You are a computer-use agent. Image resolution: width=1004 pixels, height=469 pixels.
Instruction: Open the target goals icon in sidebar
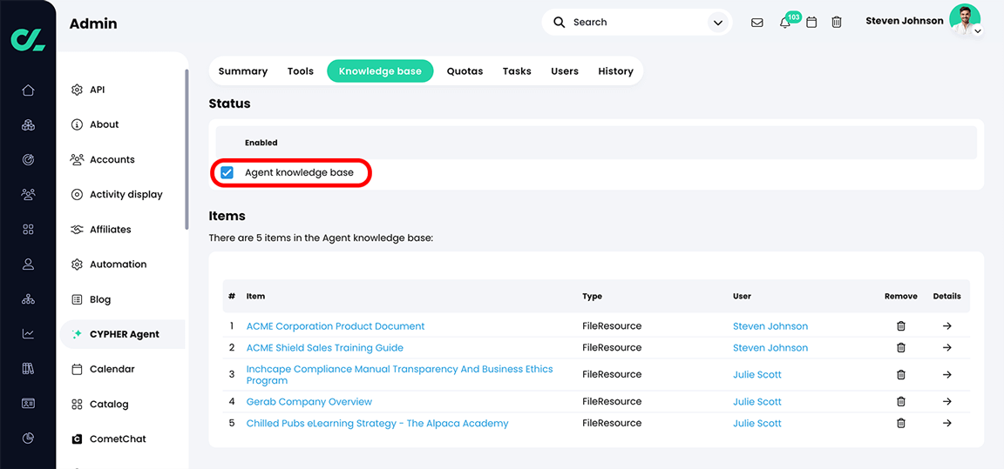[28, 160]
